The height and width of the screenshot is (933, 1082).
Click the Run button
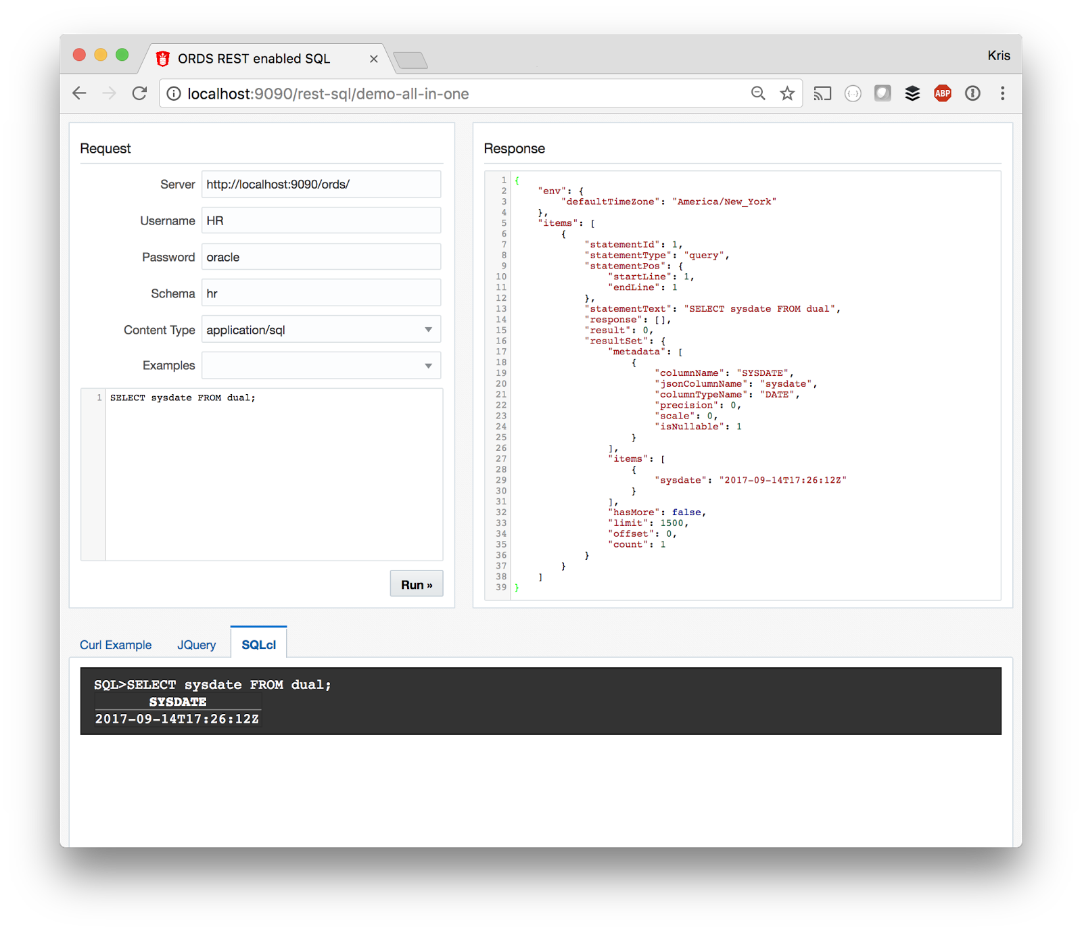pyautogui.click(x=417, y=584)
